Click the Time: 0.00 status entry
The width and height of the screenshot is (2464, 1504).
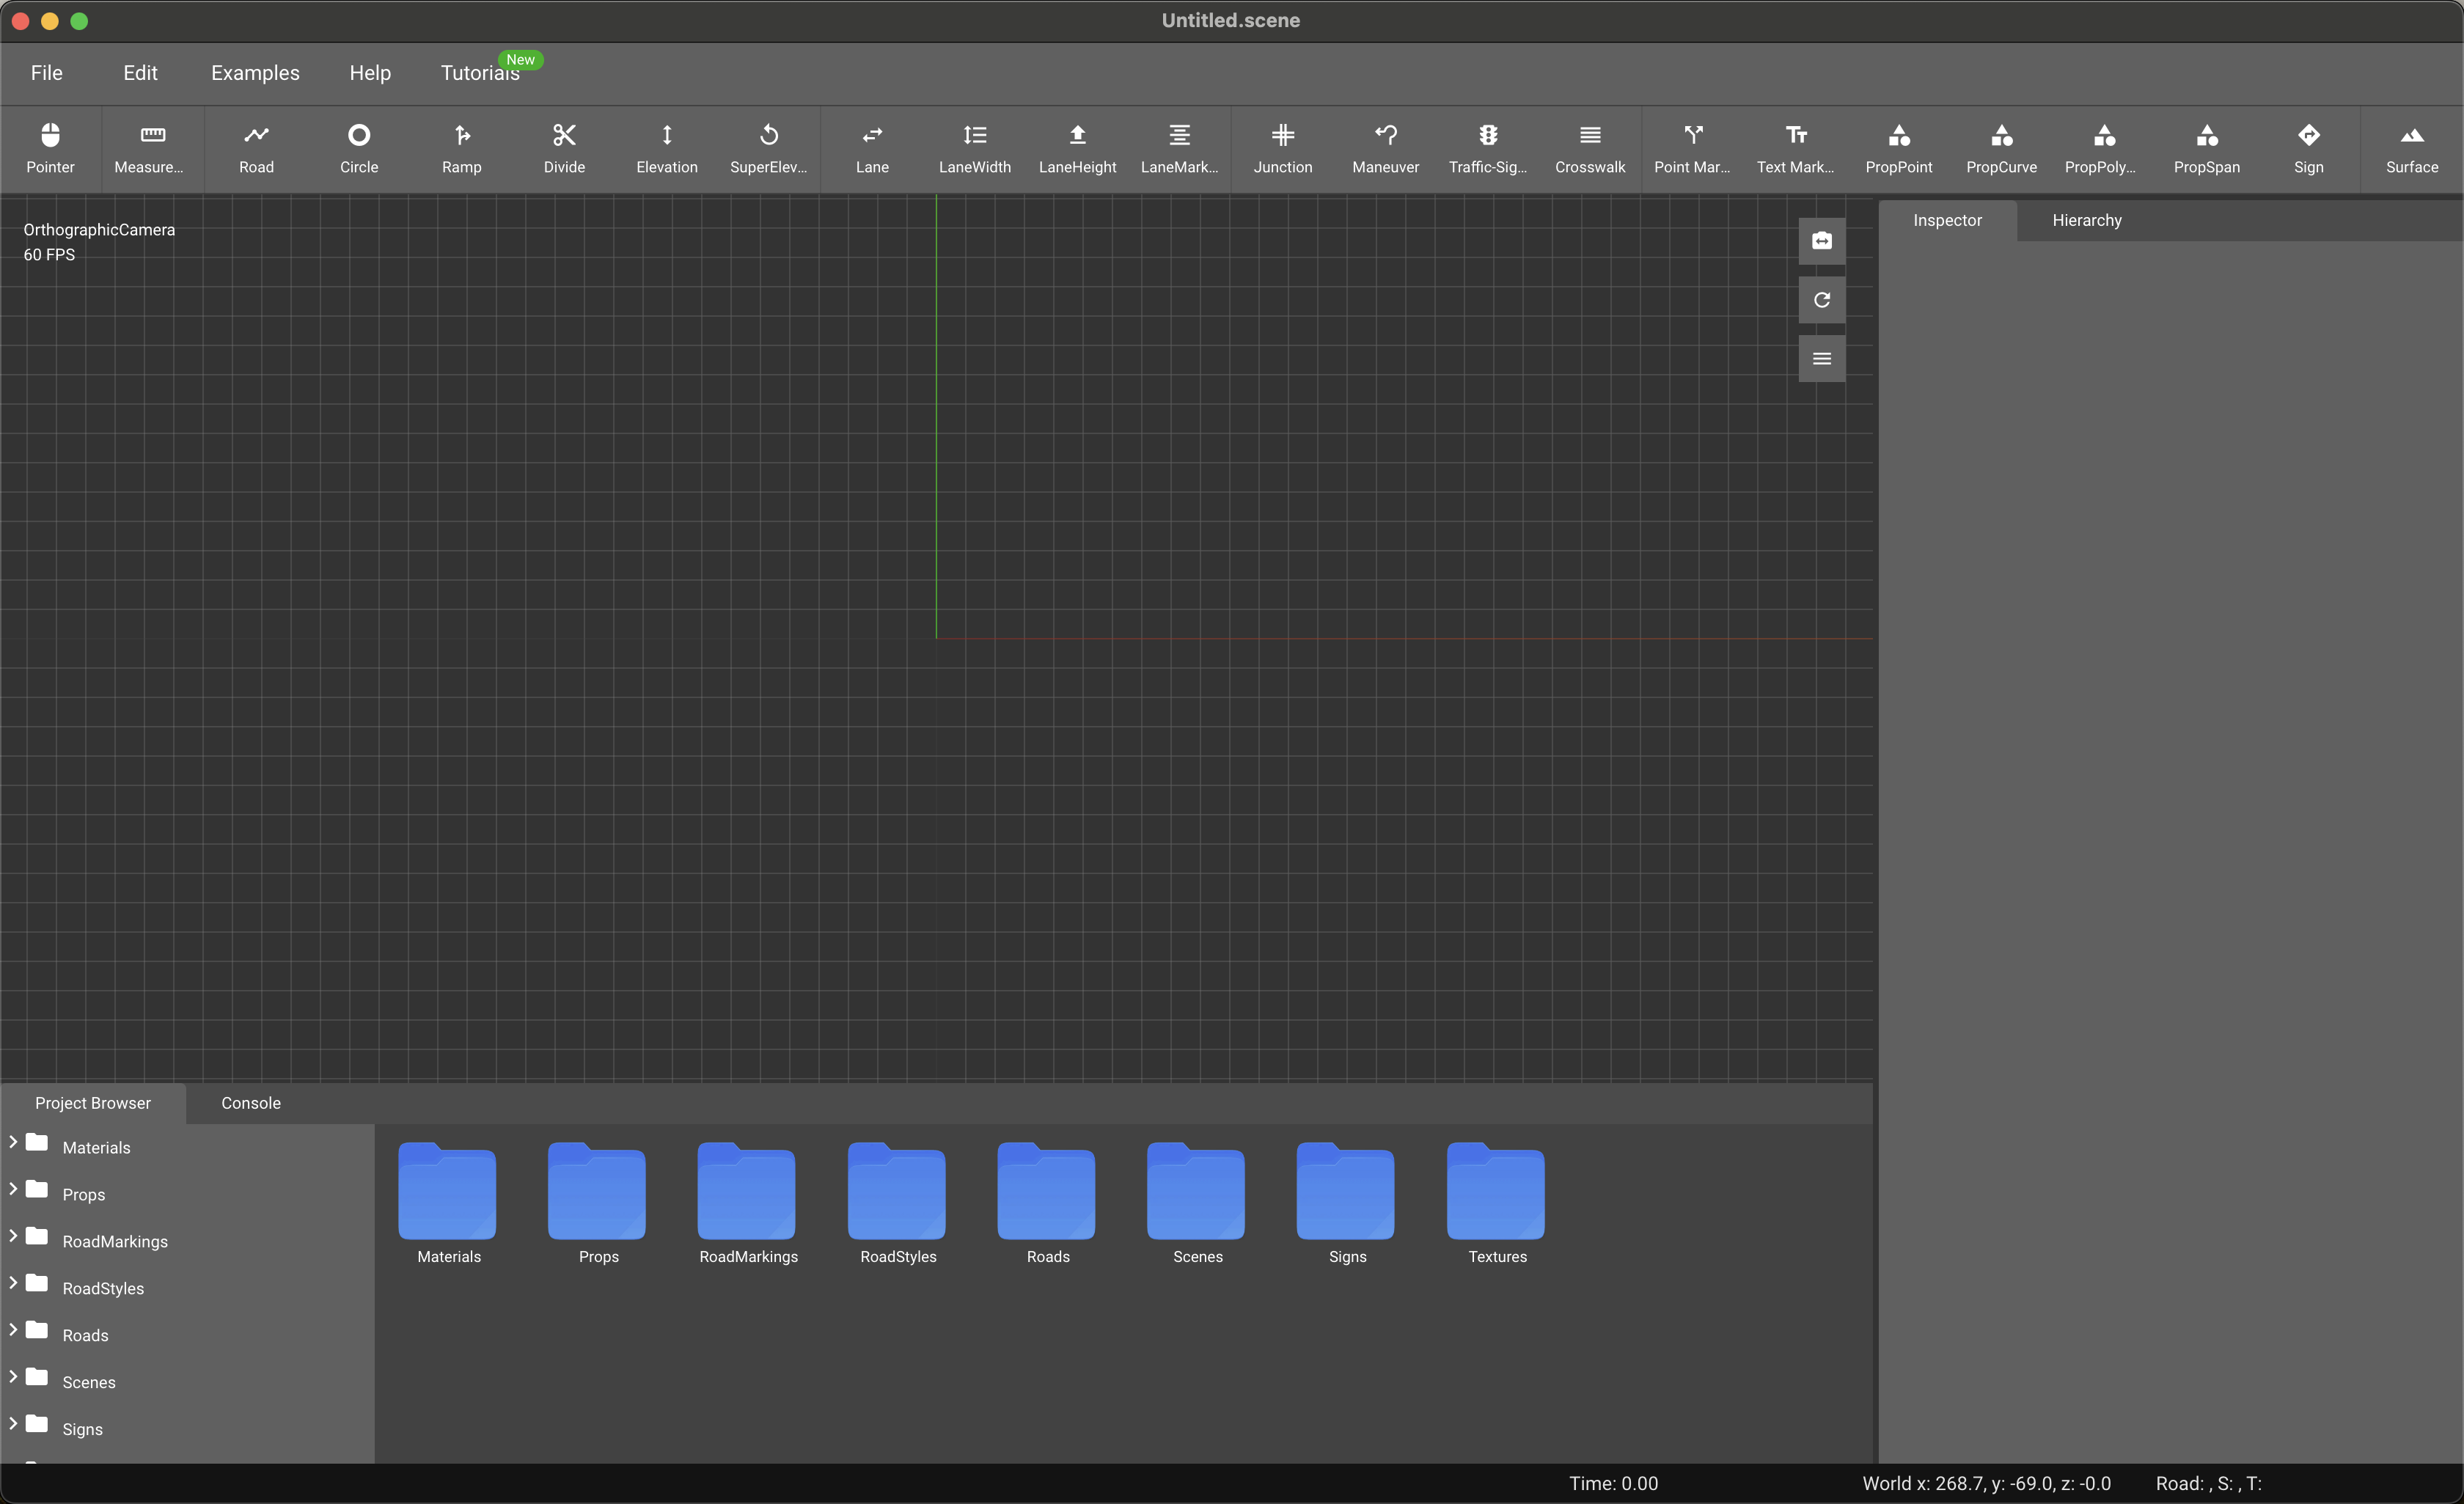1613,1484
